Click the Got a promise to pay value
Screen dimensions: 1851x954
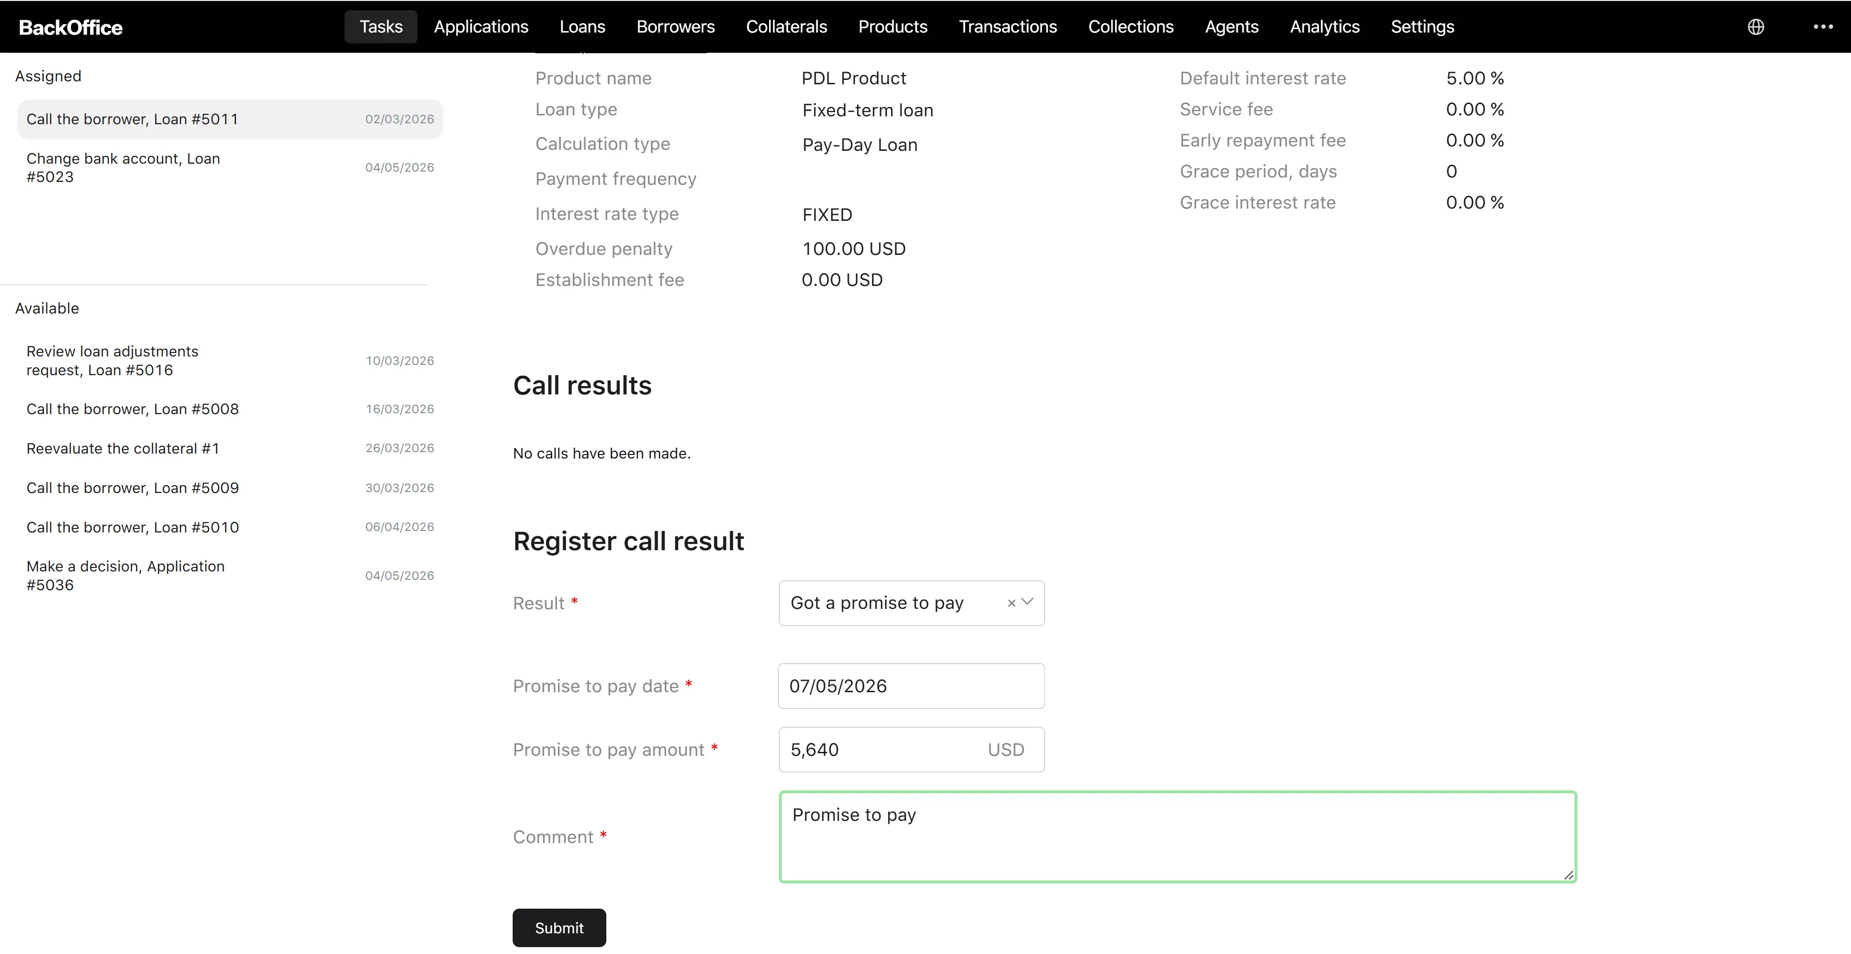point(876,603)
